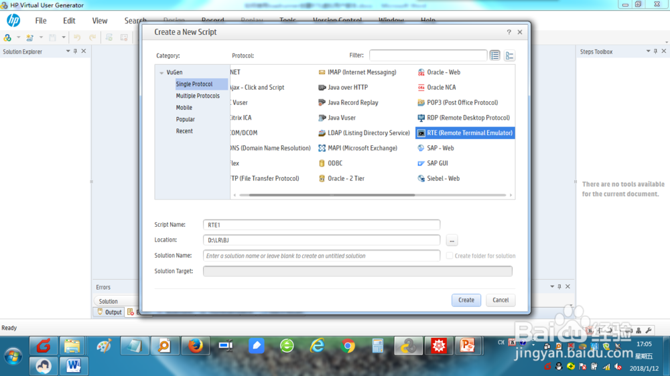This screenshot has height=376, width=670.
Task: Browse for location with ellipsis button
Action: pos(452,241)
